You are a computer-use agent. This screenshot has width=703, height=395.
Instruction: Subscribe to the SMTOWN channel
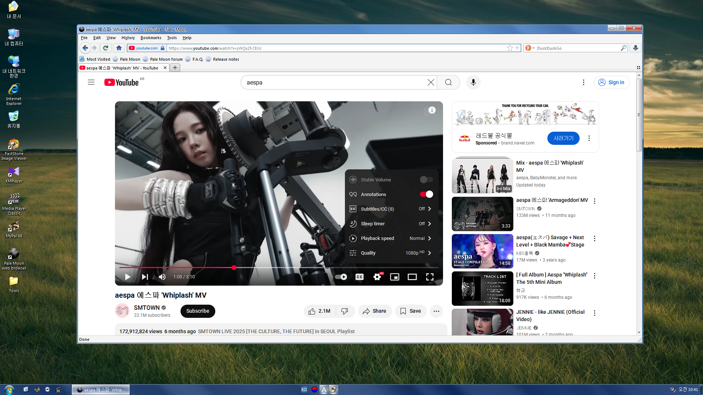197,311
